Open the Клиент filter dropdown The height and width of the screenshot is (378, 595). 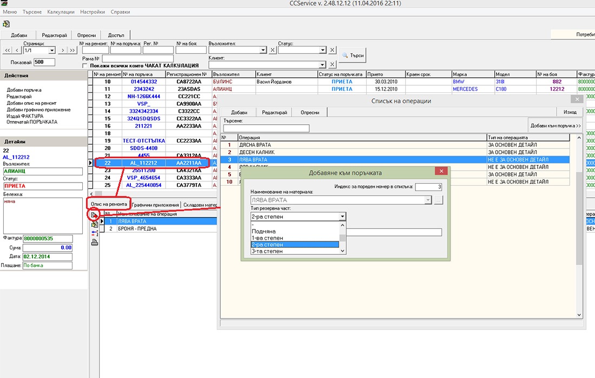321,64
